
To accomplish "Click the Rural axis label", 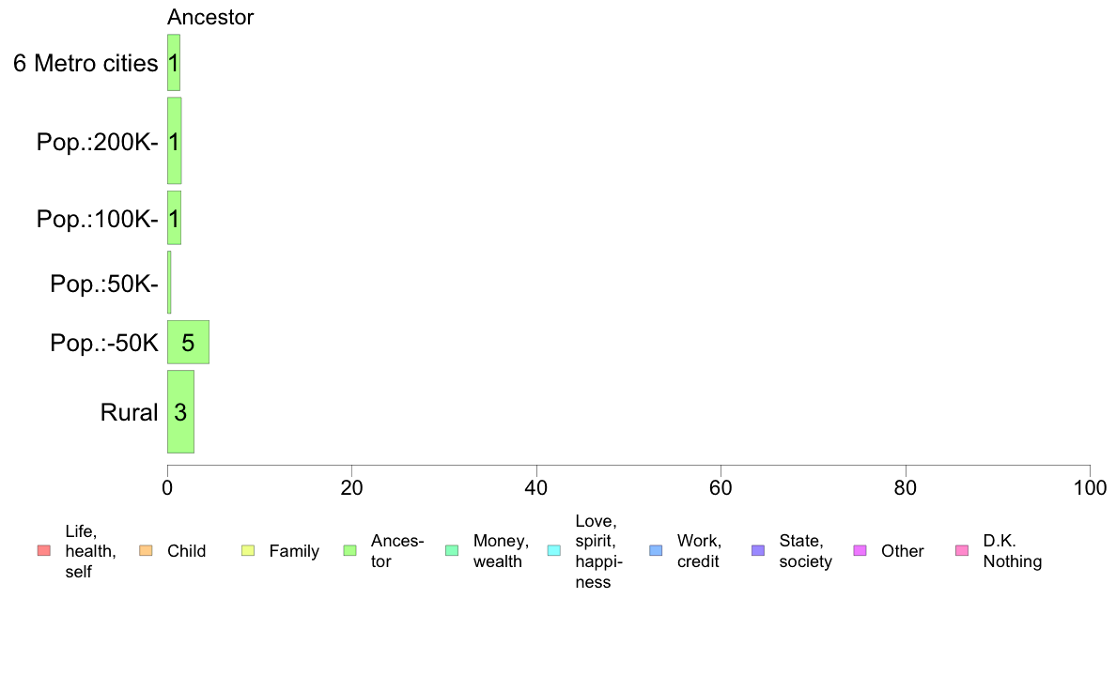I will 129,412.
